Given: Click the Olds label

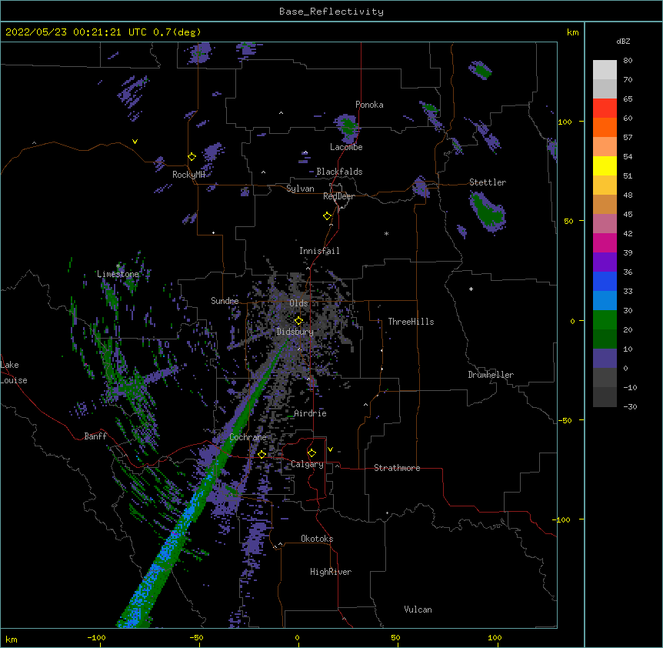Looking at the screenshot, I should 298,303.
